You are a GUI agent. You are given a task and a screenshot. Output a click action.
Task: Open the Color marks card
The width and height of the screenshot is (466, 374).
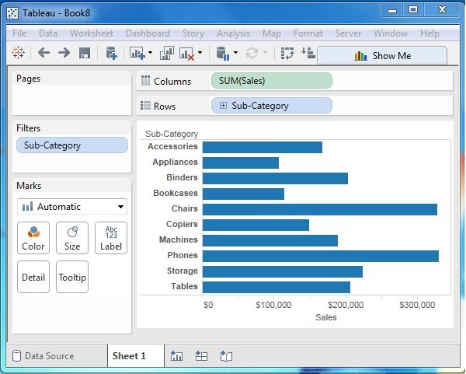(x=33, y=238)
